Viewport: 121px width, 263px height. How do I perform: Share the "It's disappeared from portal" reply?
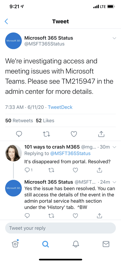(x=99, y=170)
